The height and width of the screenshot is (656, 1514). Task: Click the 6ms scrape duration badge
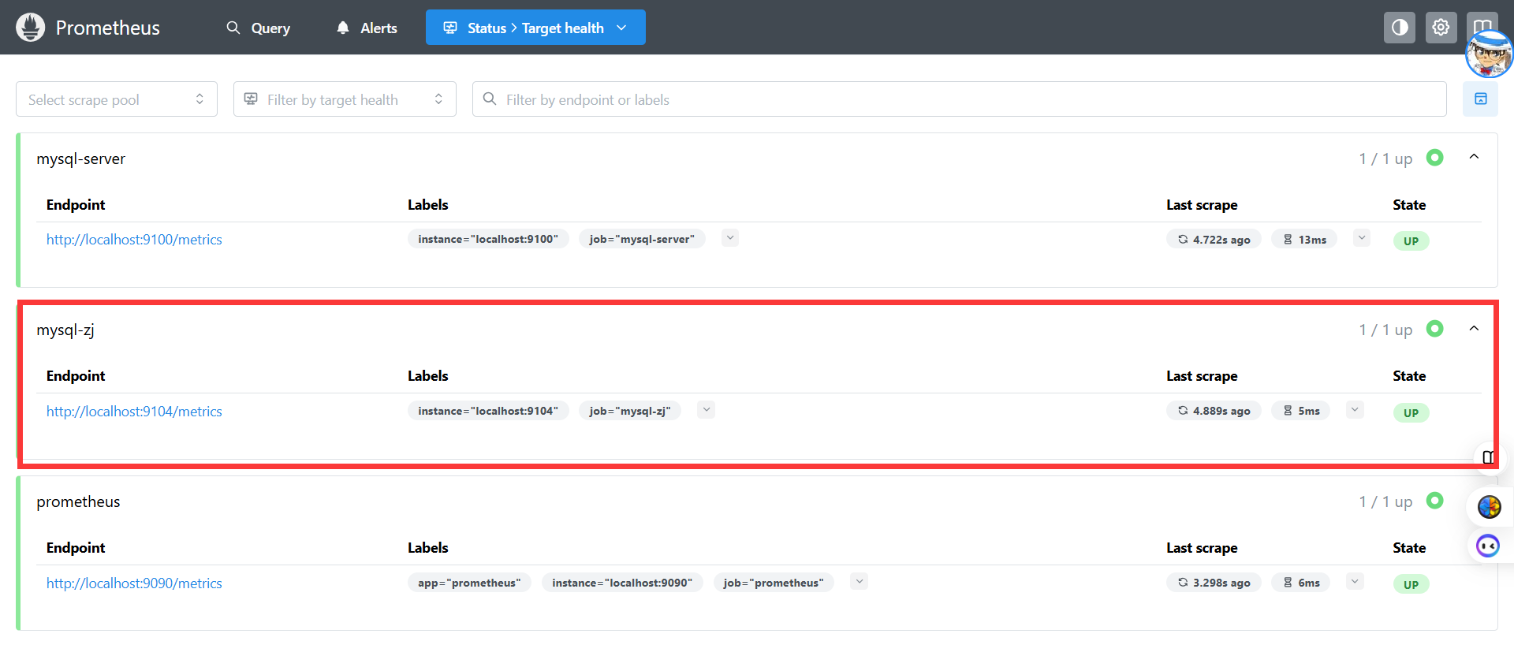[1300, 583]
